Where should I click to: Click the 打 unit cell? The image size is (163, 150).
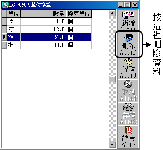(14, 29)
